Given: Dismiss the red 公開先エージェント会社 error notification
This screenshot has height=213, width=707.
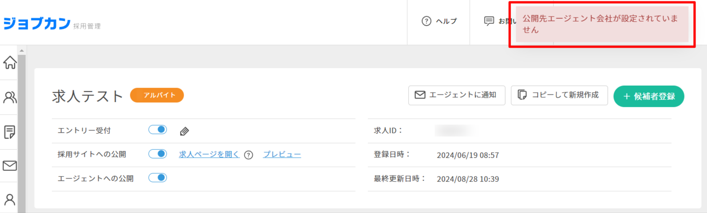Looking at the screenshot, I should (602, 24).
